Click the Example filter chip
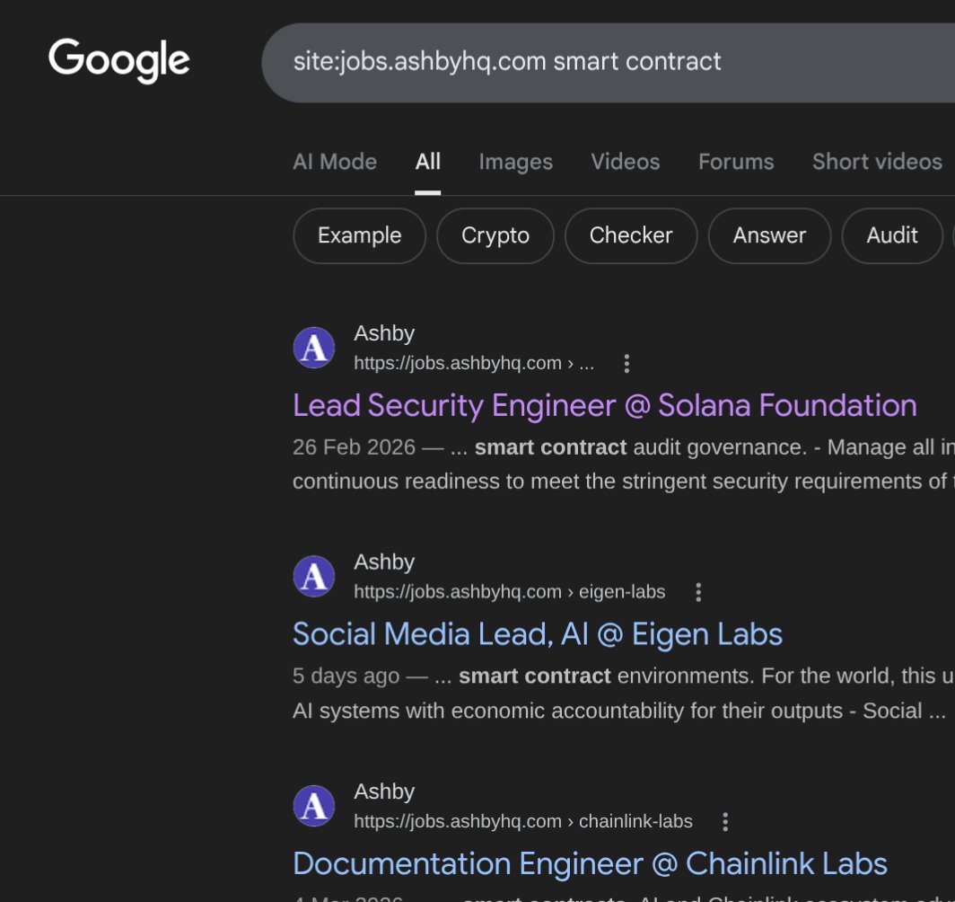 coord(359,235)
